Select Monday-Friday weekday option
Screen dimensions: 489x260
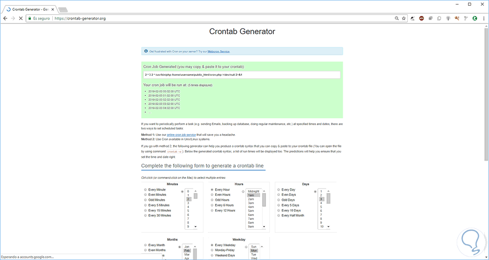click(212, 250)
